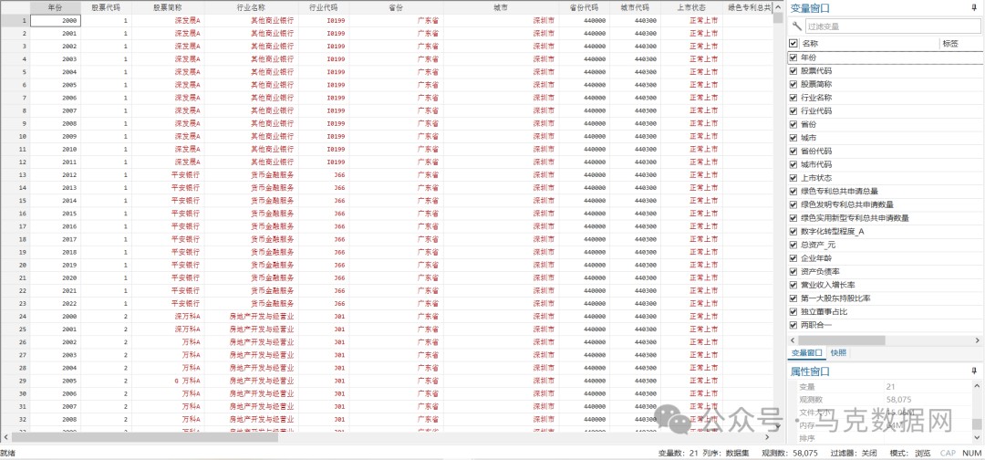Click 房地产开发与经营业 cell in row 30

[x=252, y=393]
